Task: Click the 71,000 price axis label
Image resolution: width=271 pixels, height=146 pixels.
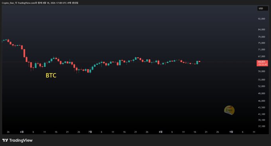Action: pos(261,50)
